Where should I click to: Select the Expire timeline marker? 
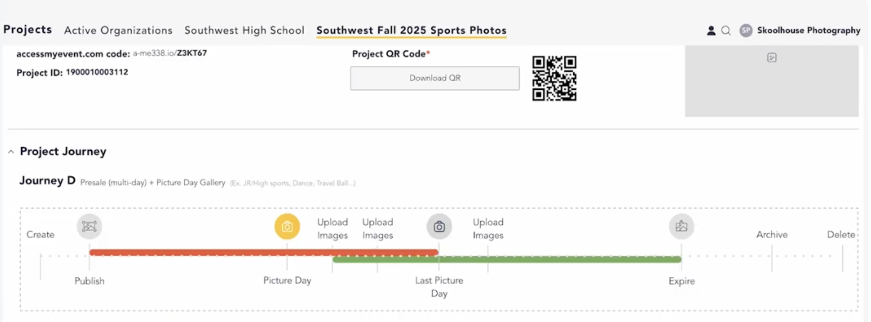click(681, 281)
